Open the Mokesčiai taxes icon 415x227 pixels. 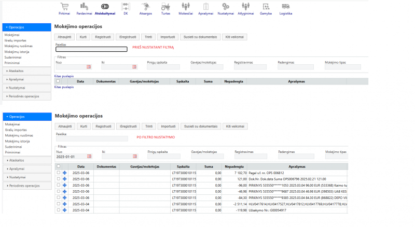point(186,6)
